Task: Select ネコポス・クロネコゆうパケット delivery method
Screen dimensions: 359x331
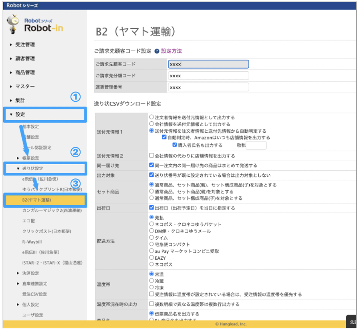Action: [x=151, y=224]
